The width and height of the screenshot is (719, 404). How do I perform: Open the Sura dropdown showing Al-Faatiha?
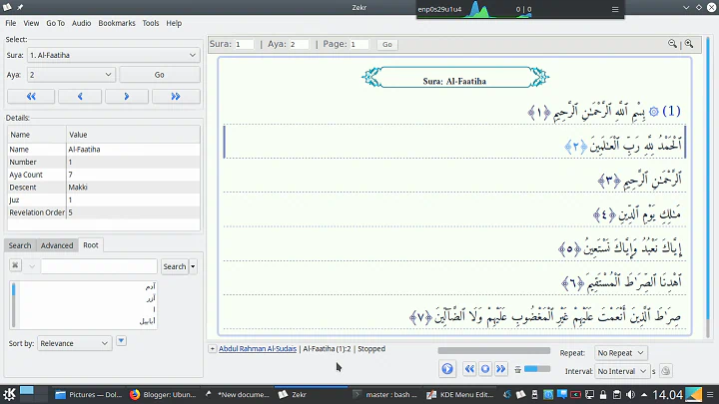tap(113, 55)
